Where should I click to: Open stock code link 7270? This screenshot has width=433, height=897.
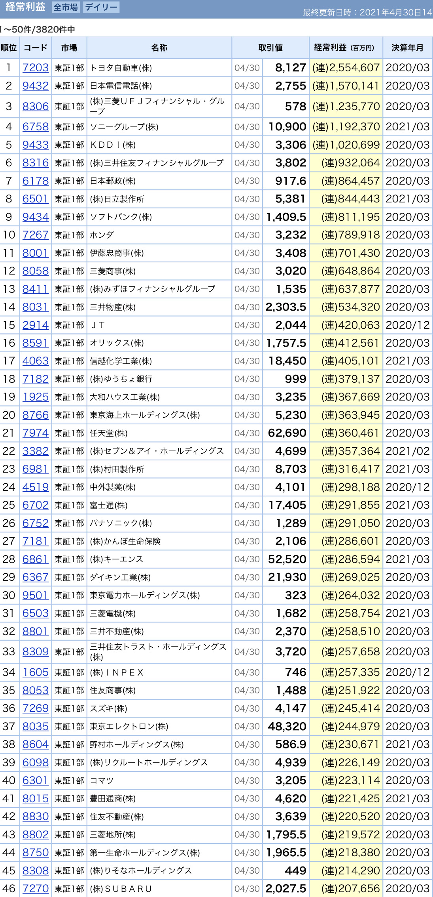coord(36,889)
